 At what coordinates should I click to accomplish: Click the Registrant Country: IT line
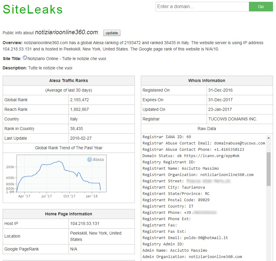(168, 206)
